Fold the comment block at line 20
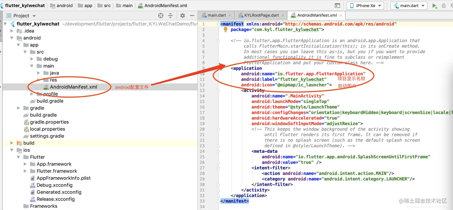 click(218, 129)
